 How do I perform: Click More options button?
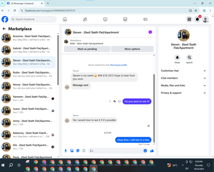click(x=132, y=49)
